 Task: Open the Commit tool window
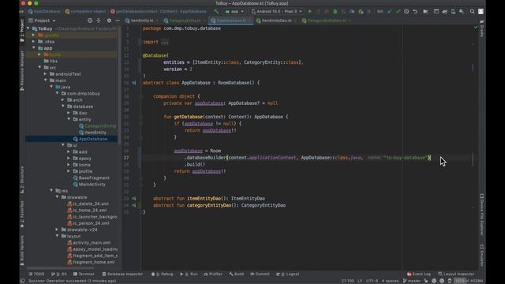coord(260,274)
